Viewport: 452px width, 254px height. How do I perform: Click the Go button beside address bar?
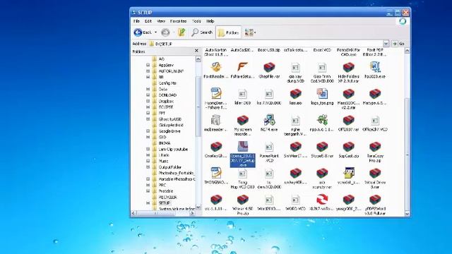(x=399, y=44)
